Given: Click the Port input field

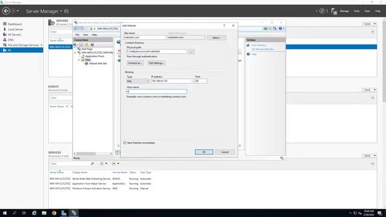Looking at the screenshot, I should [201, 81].
